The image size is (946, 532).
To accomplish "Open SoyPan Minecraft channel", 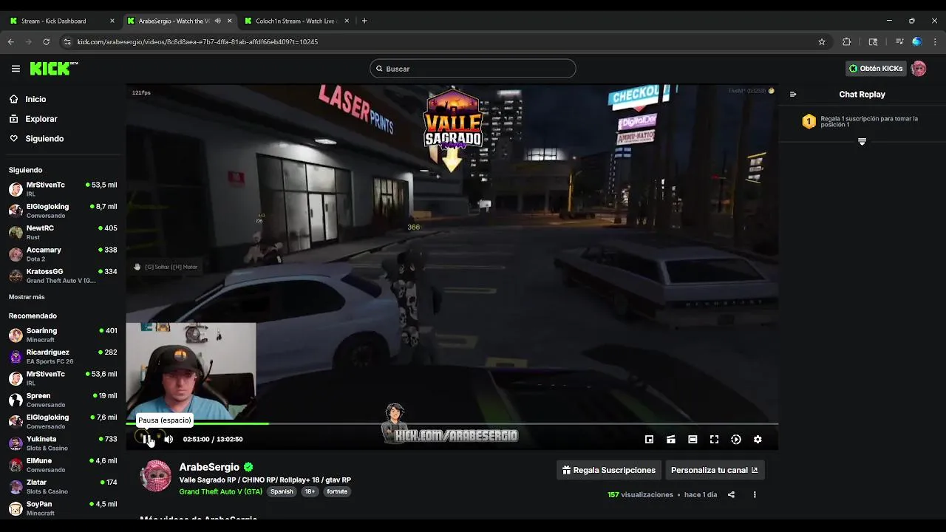I will click(63, 508).
